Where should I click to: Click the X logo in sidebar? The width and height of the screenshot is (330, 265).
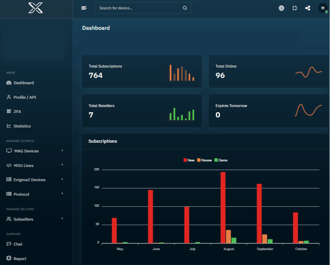point(36,8)
